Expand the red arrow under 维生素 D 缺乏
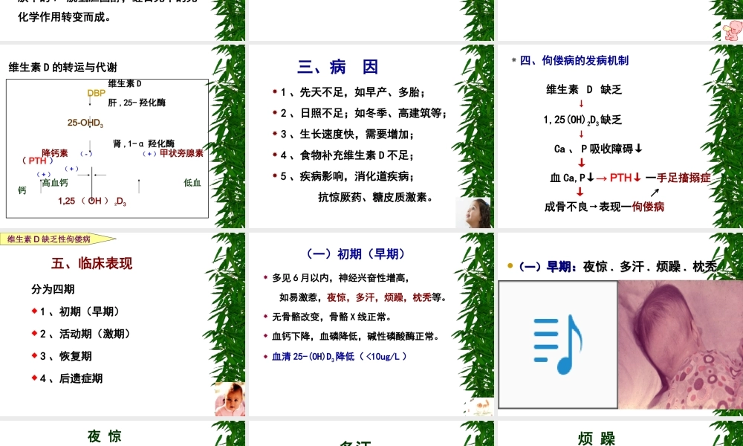Image resolution: width=743 pixels, height=446 pixels. (x=580, y=103)
